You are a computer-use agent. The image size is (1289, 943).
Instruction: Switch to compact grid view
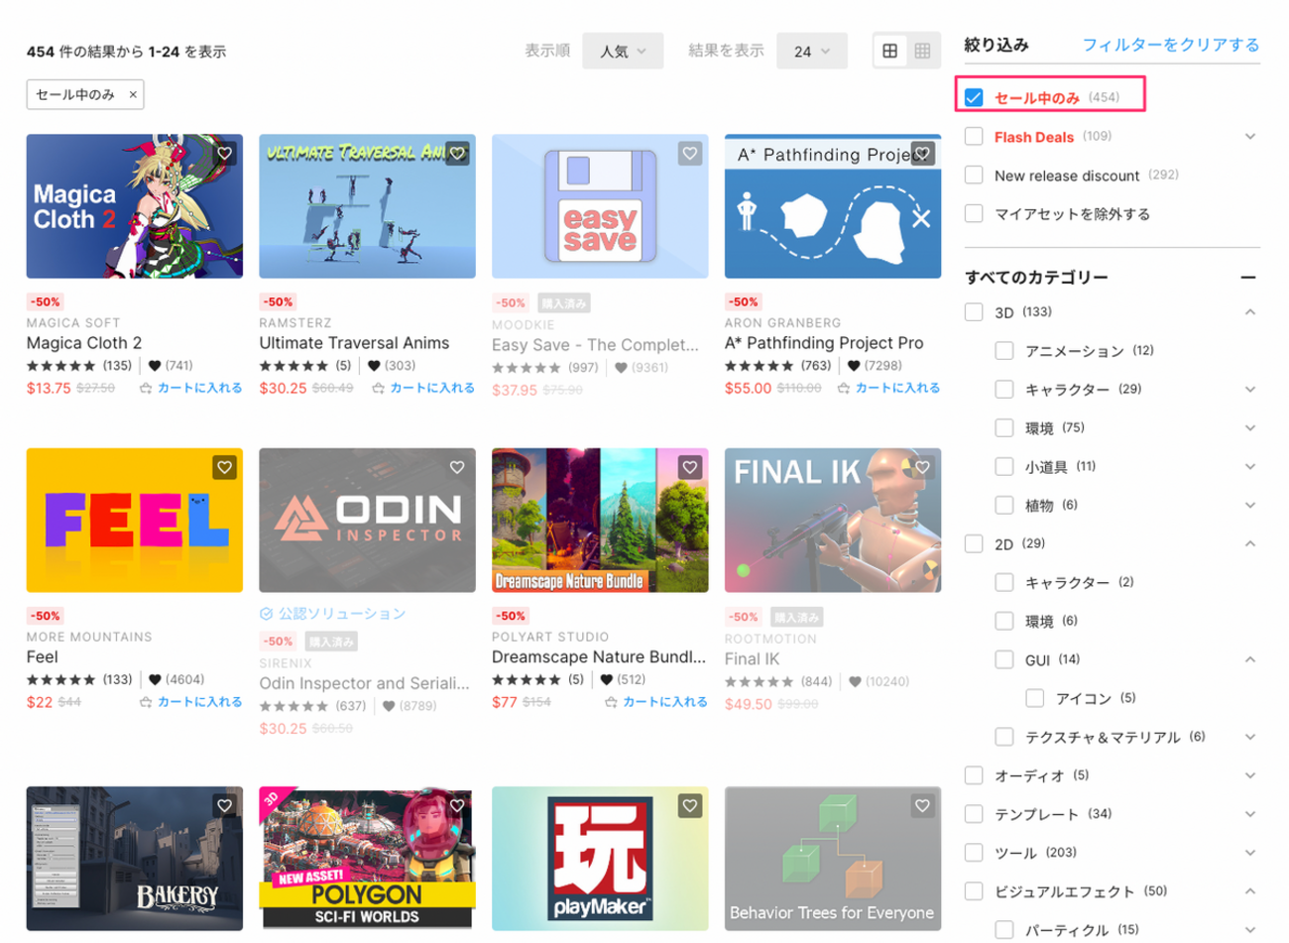click(923, 52)
